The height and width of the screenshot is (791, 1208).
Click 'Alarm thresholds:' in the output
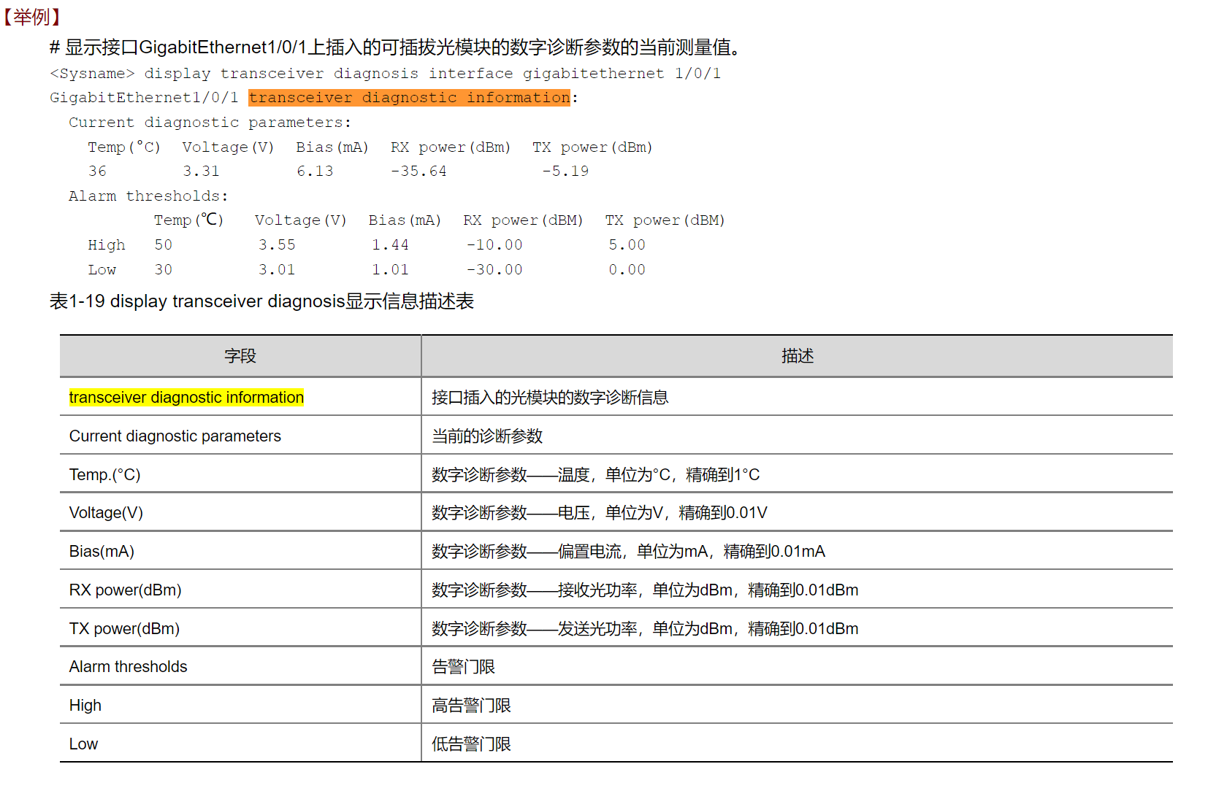[x=148, y=196]
